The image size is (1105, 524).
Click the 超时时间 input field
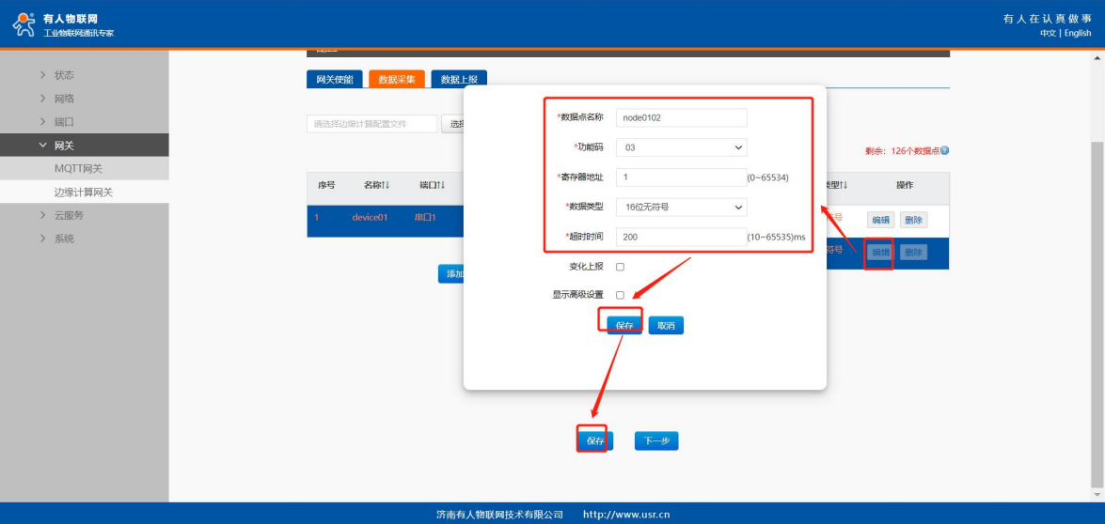pyautogui.click(x=681, y=237)
